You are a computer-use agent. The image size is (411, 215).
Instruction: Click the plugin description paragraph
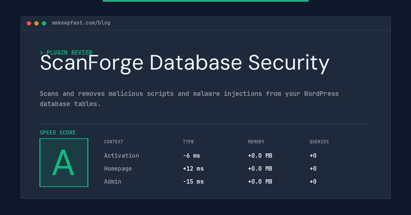click(189, 99)
